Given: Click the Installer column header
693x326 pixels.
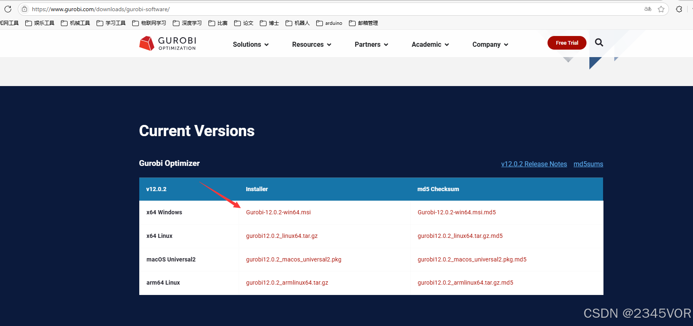Looking at the screenshot, I should [257, 189].
